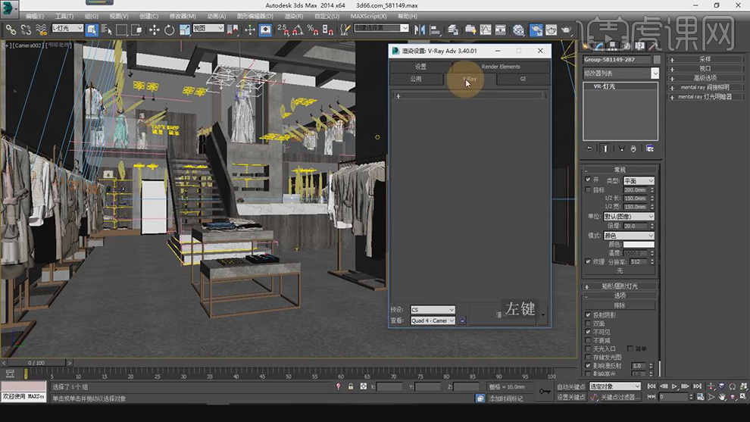750x422 pixels.
Task: Click the light 颜色 color swatch
Action: (639, 245)
